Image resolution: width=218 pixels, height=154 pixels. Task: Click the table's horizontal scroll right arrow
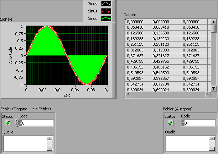click(208, 94)
